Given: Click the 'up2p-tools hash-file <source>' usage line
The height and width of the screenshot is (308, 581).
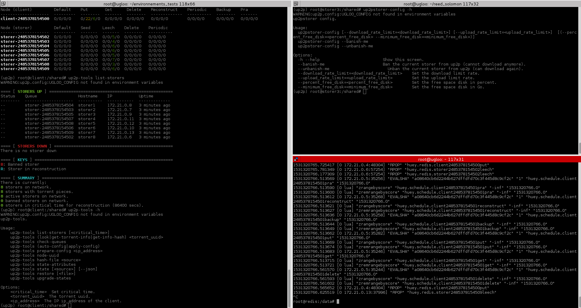Looking at the screenshot, I should click(x=45, y=260).
